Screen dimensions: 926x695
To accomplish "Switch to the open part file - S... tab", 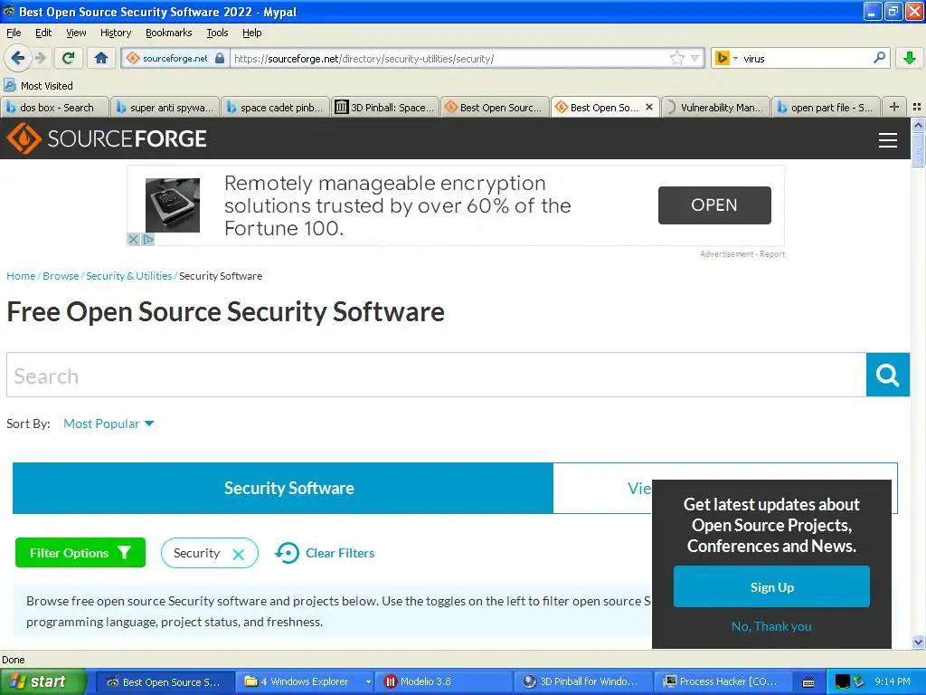I will click(x=827, y=107).
